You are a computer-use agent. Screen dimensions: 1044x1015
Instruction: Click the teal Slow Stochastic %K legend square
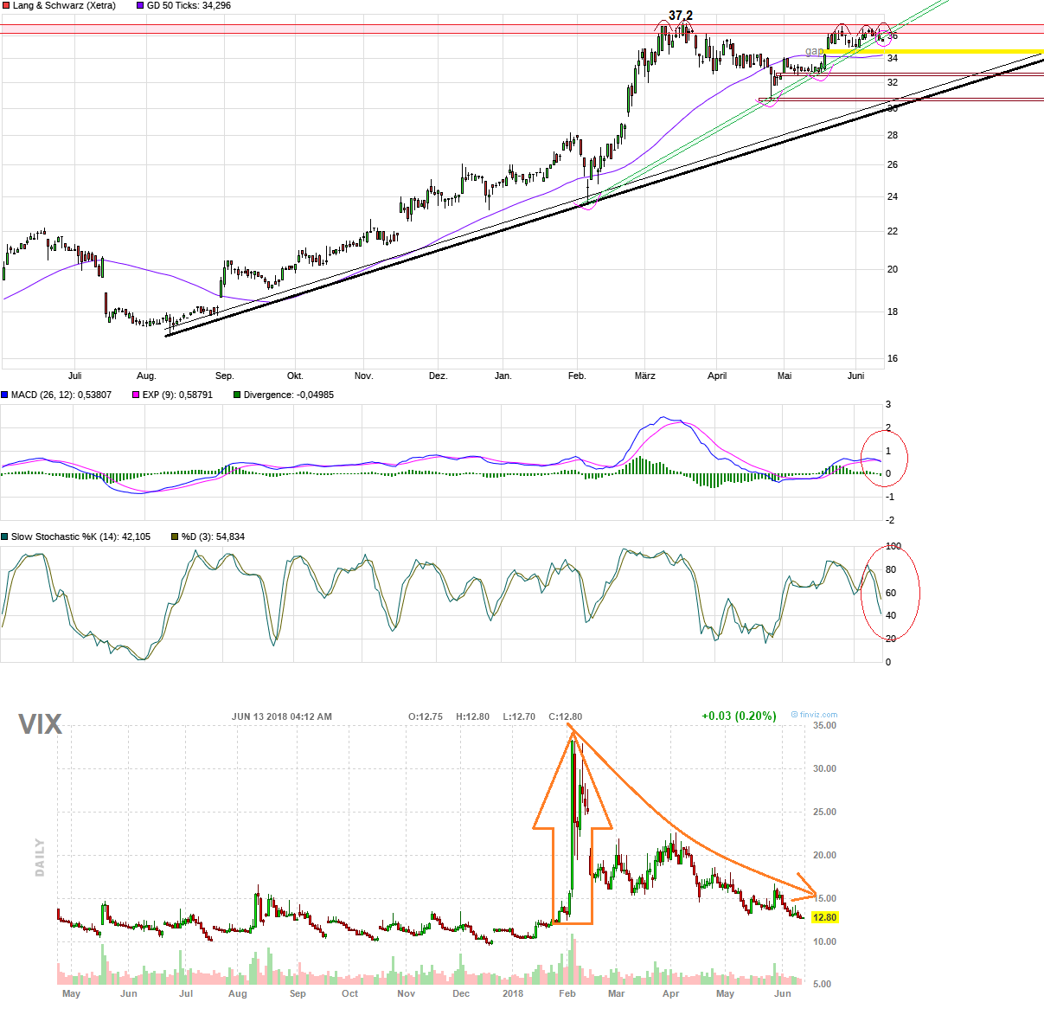click(x=4, y=536)
